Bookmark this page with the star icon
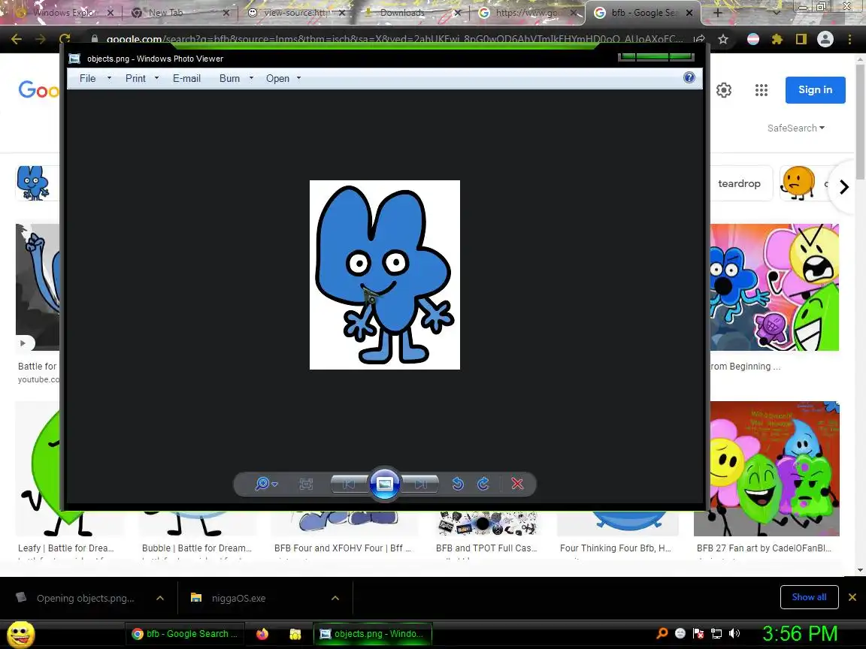Image resolution: width=866 pixels, height=649 pixels. pos(723,39)
